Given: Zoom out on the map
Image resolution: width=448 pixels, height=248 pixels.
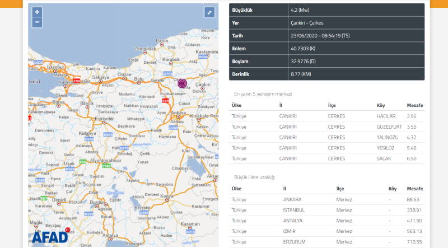Looking at the screenshot, I should pyautogui.click(x=37, y=22).
